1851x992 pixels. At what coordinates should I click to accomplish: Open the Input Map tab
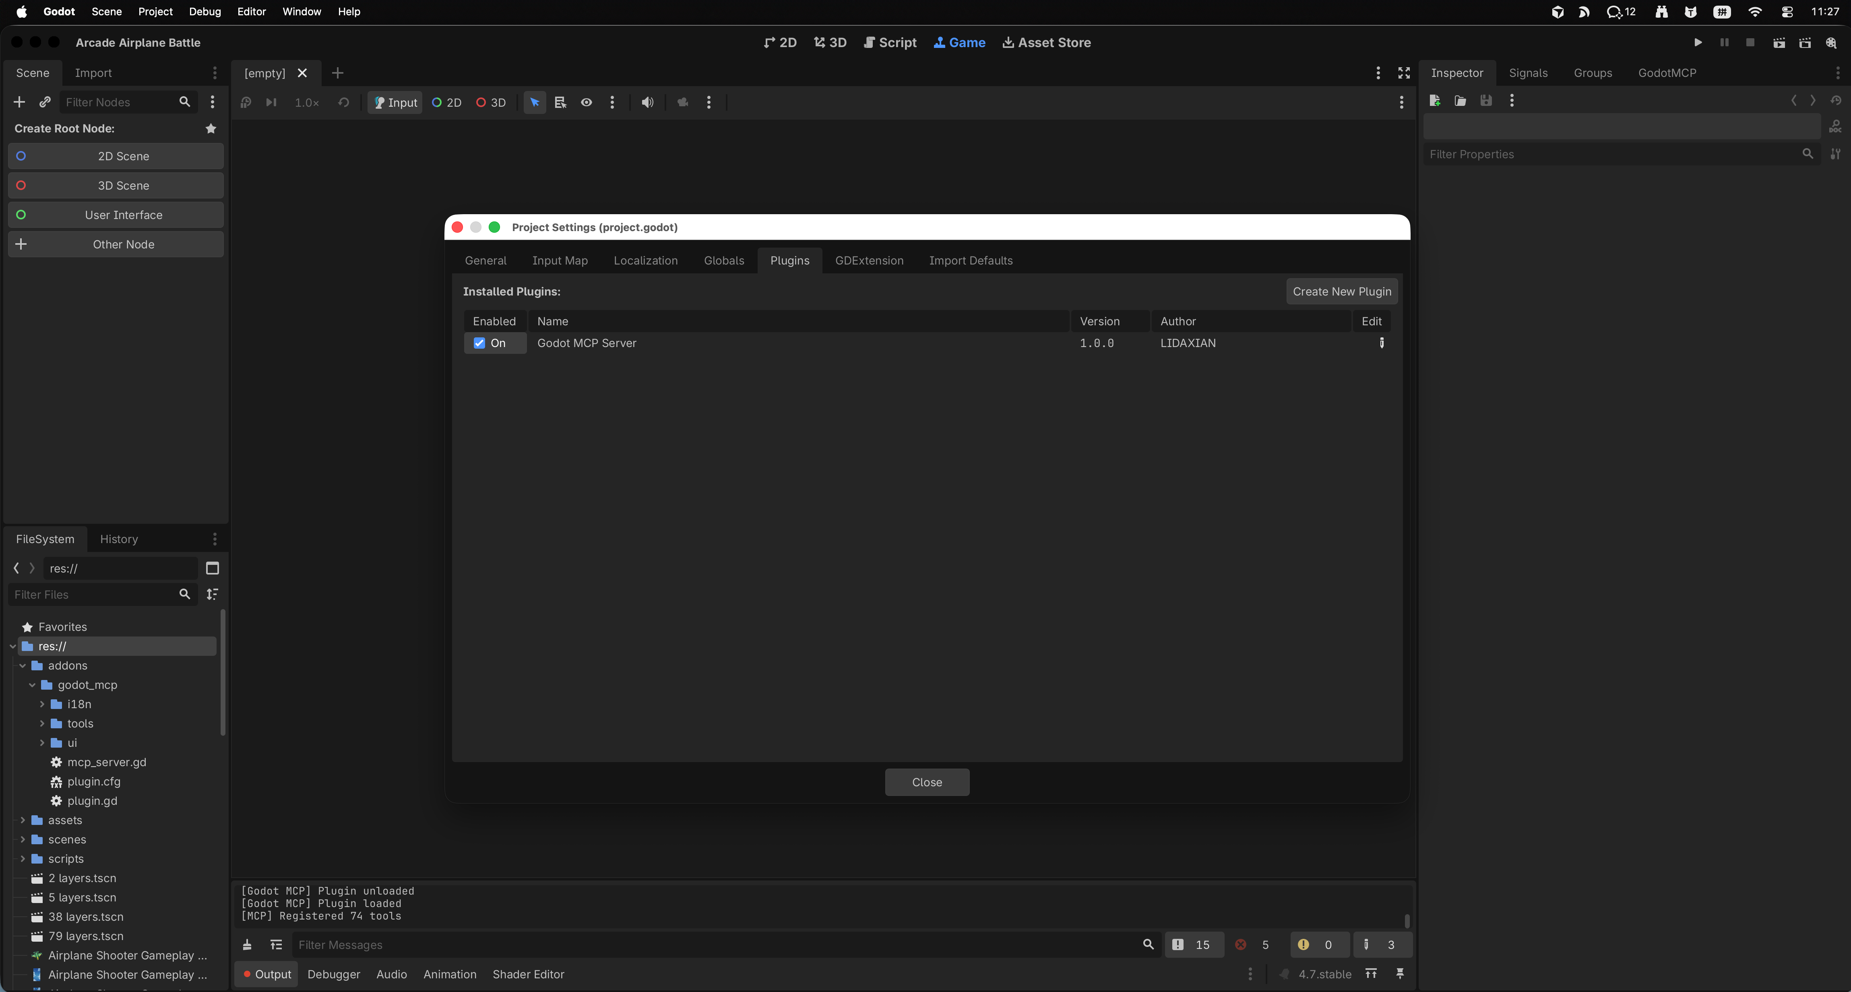[x=560, y=260]
